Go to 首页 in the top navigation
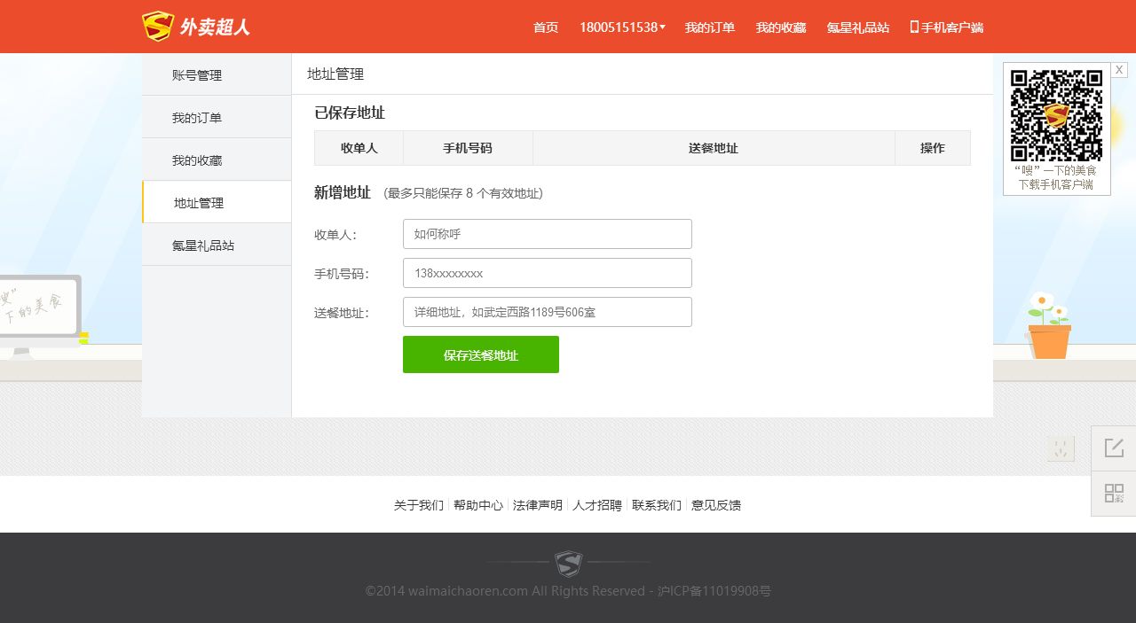 pos(546,27)
